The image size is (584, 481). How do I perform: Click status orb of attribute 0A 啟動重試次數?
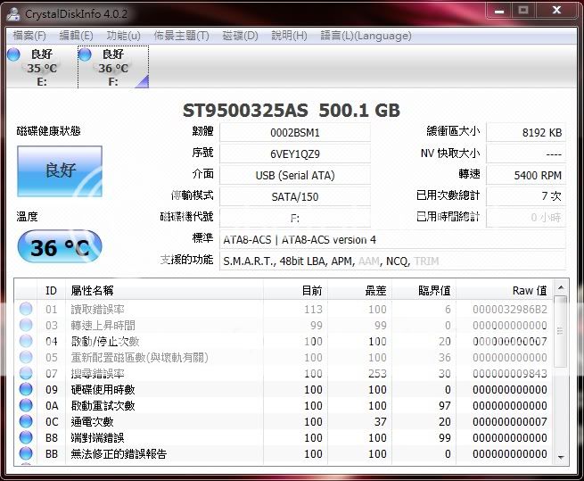(x=26, y=405)
